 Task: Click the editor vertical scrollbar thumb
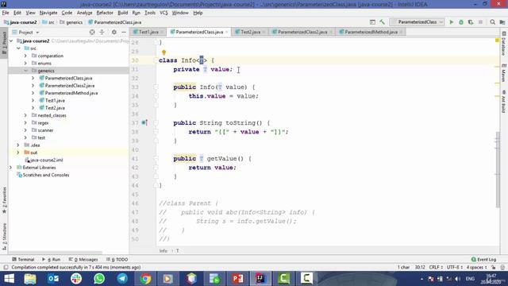coord(498,170)
